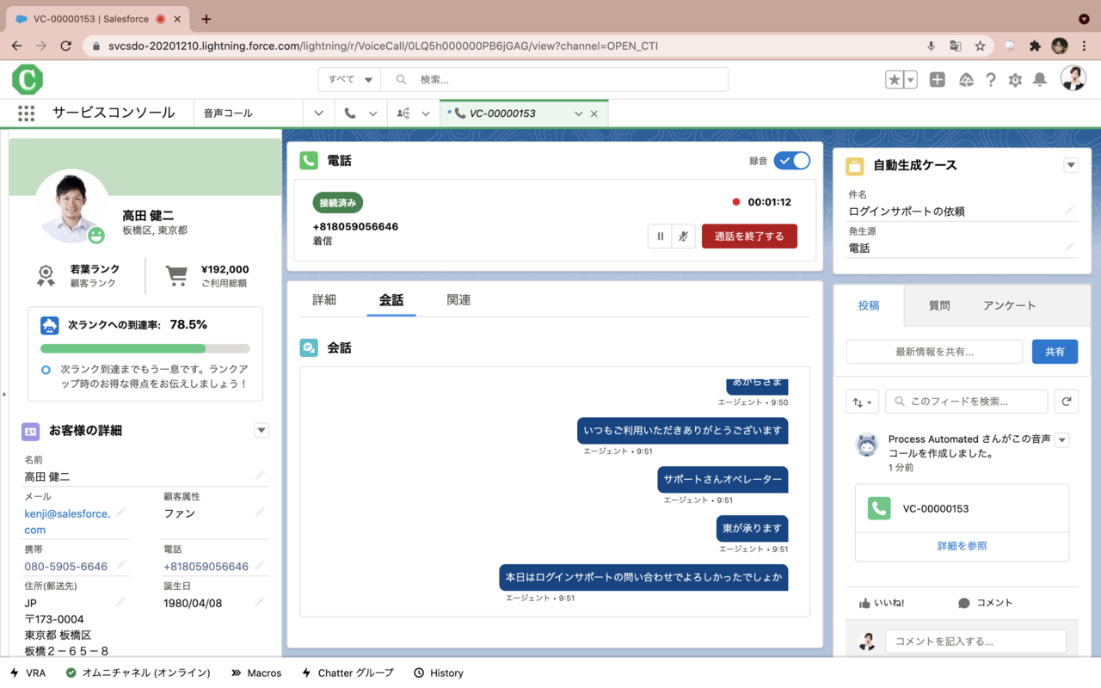Click the 次ランクへの到達率 progress bar
This screenshot has width=1101, height=688.
pos(145,349)
